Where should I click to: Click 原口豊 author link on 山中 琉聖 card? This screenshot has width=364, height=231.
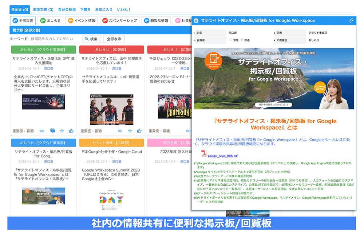coord(116,69)
